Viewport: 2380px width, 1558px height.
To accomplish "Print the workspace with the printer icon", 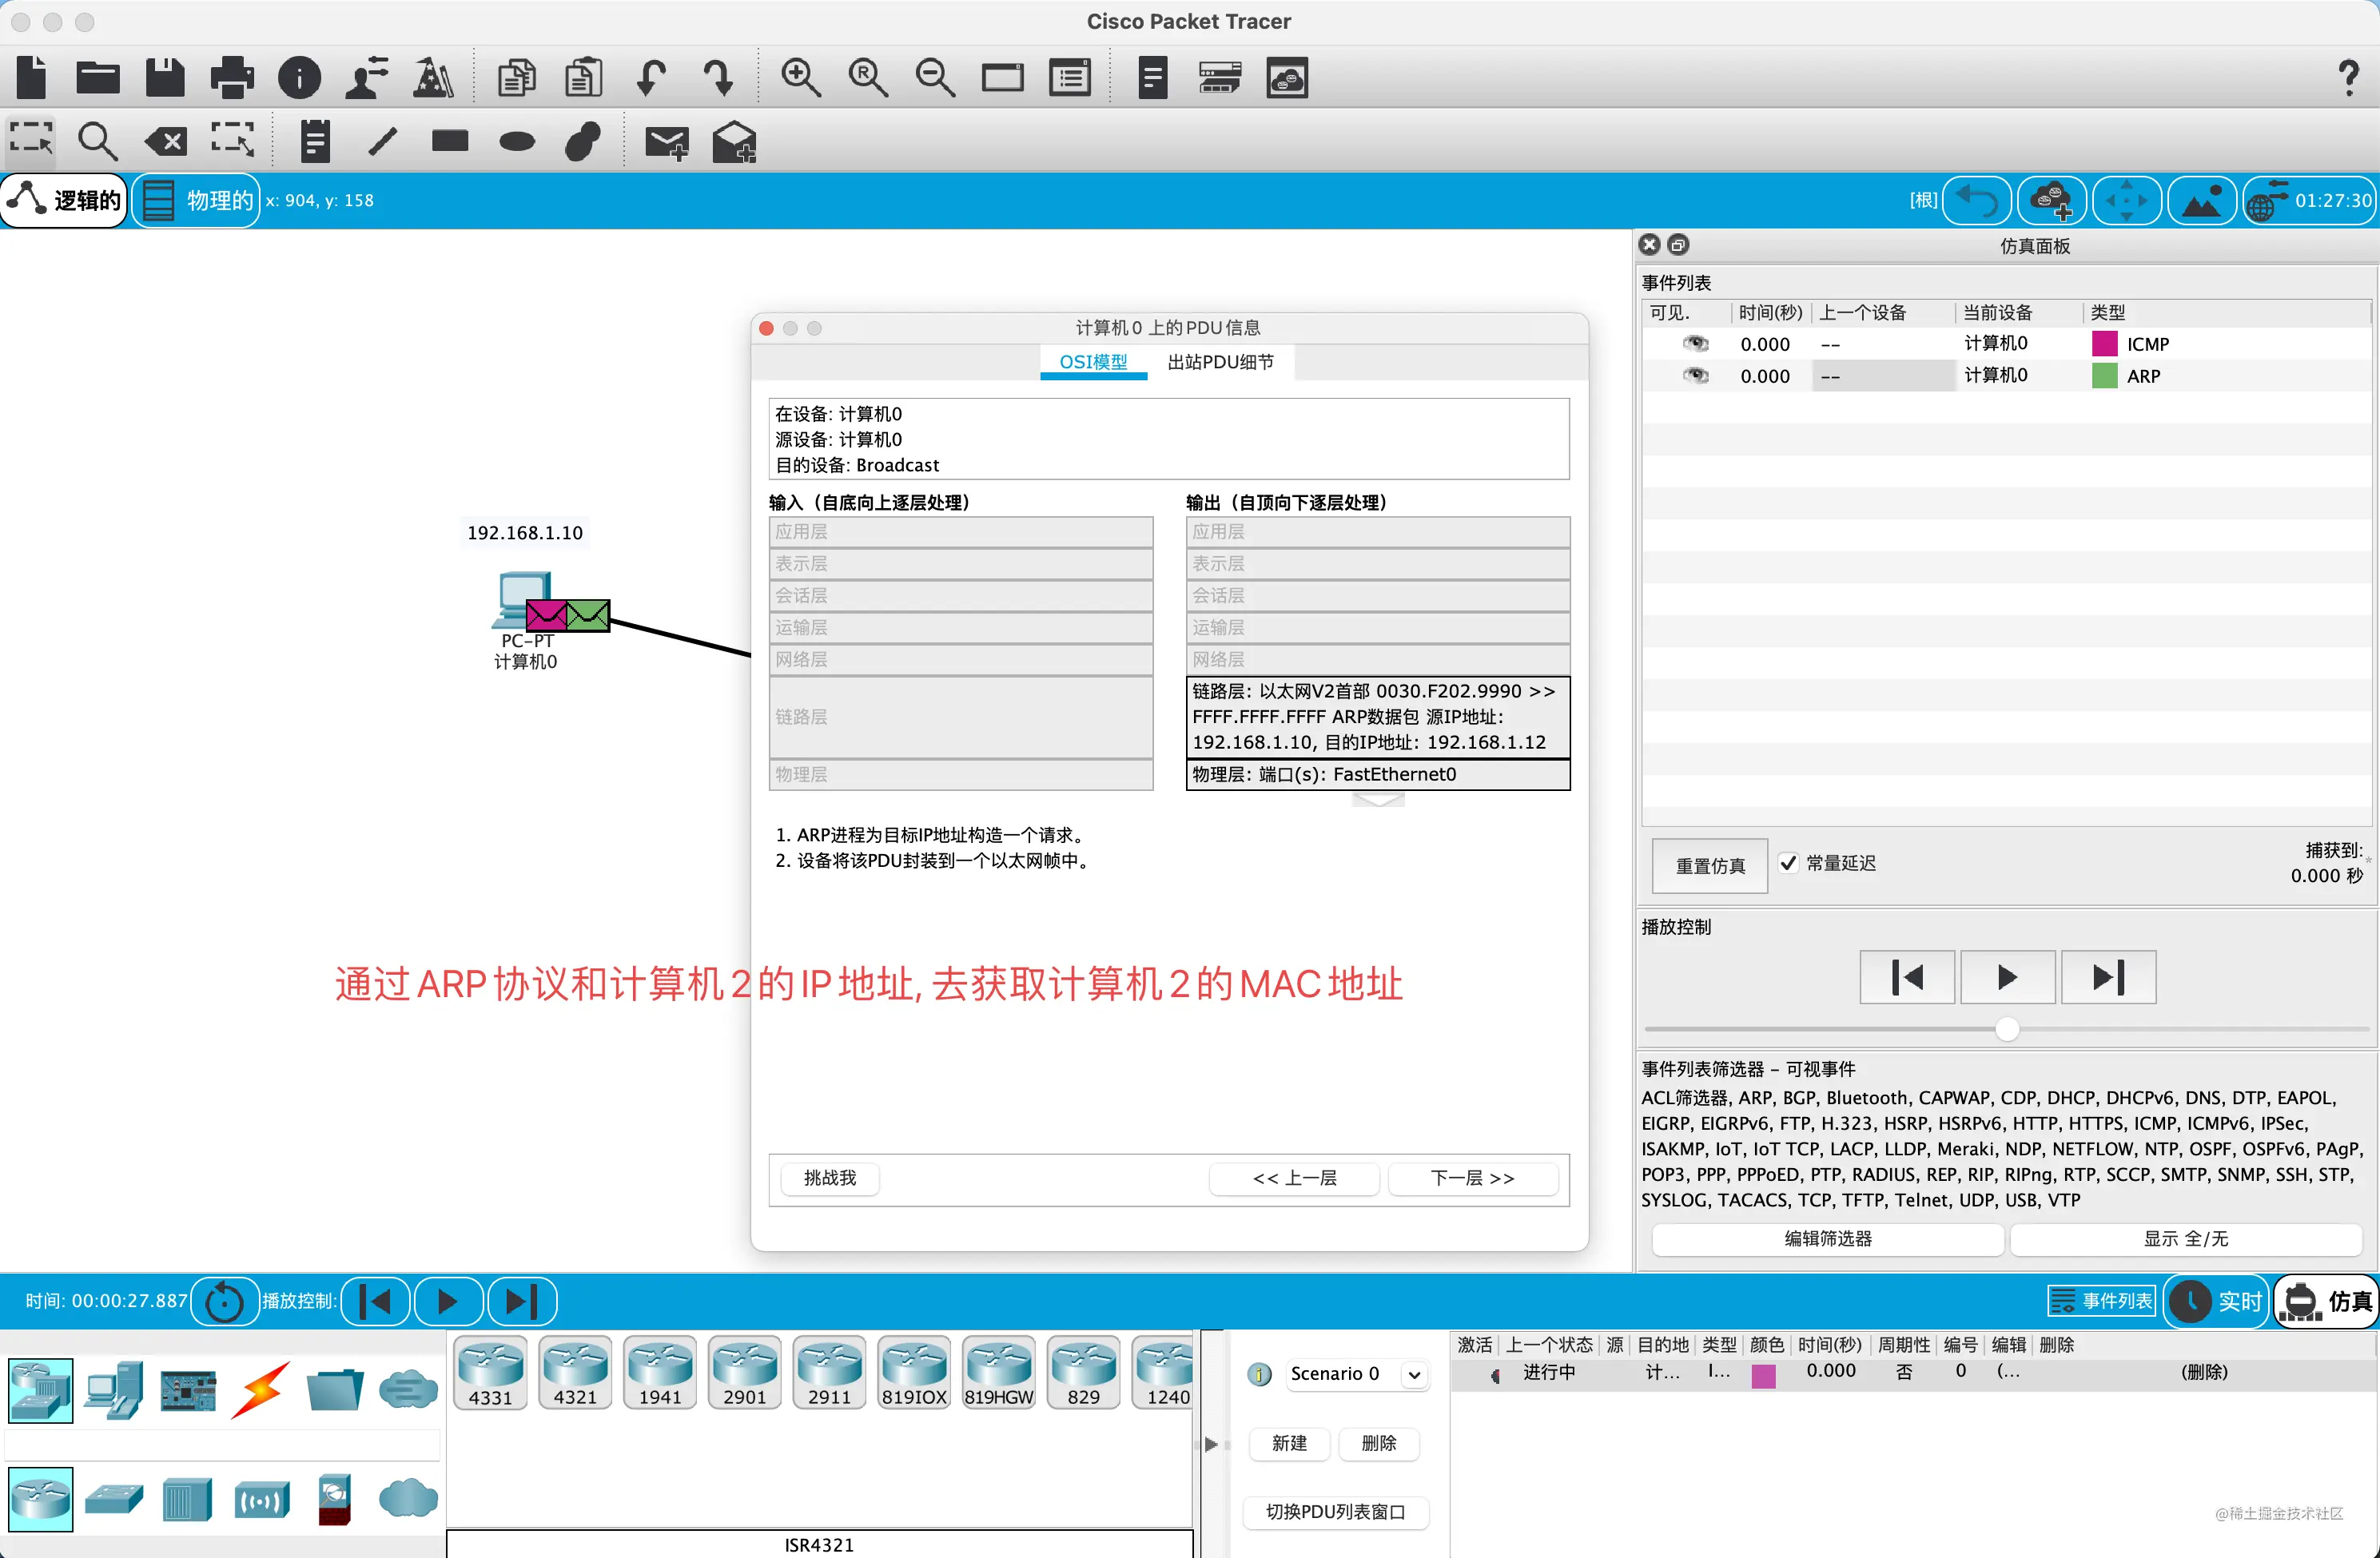I will (232, 77).
